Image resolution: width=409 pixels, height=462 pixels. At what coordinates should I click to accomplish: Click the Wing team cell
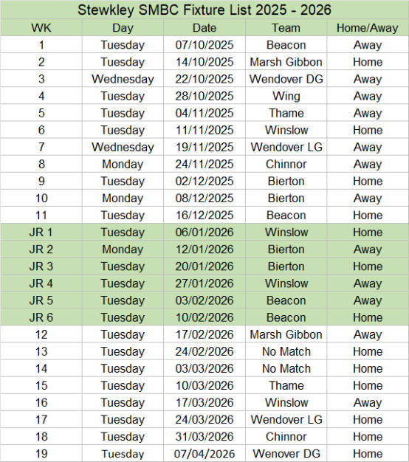pos(286,96)
